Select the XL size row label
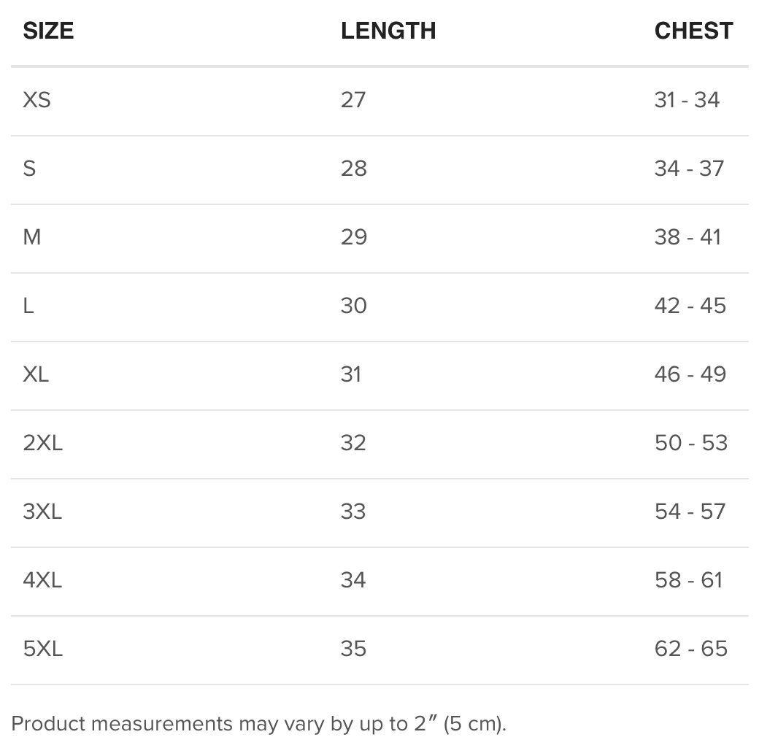 pos(36,374)
